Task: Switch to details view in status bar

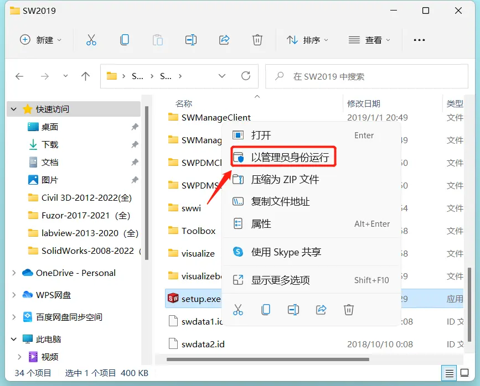Action: 449,373
